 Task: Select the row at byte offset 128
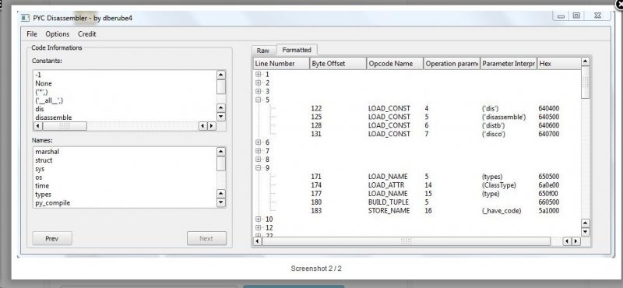point(417,125)
